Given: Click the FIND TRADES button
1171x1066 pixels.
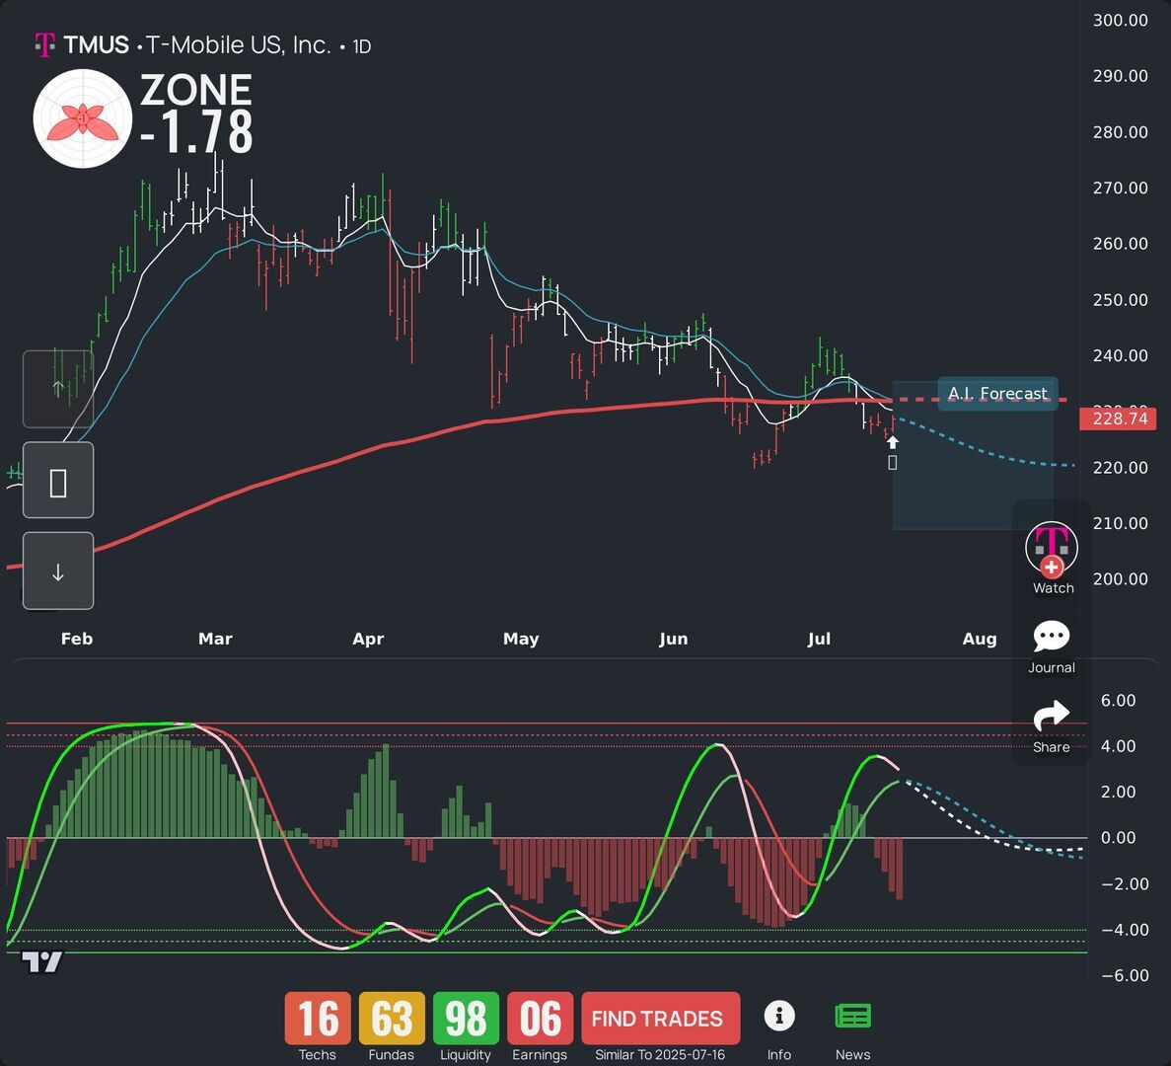Looking at the screenshot, I should [x=660, y=1019].
